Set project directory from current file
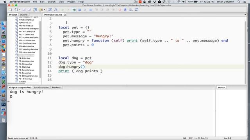The height and width of the screenshot is (140, 250). pos(35,10)
